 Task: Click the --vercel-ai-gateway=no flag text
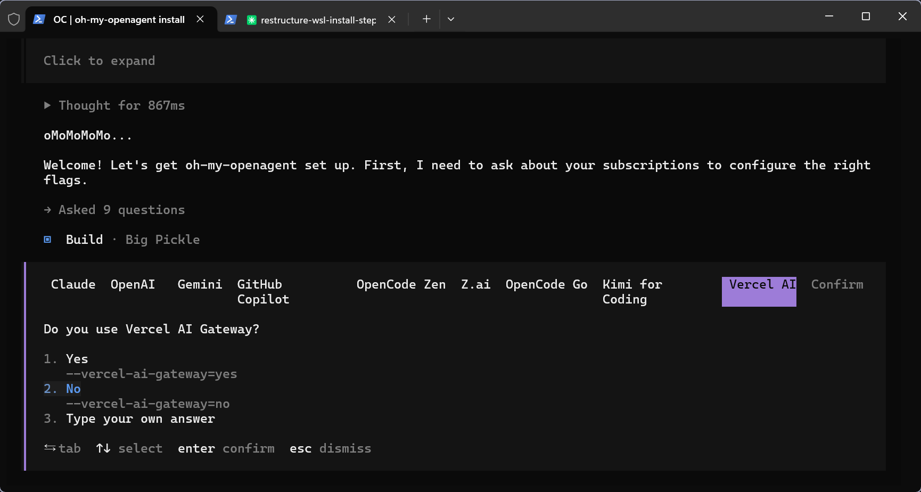[x=148, y=404]
